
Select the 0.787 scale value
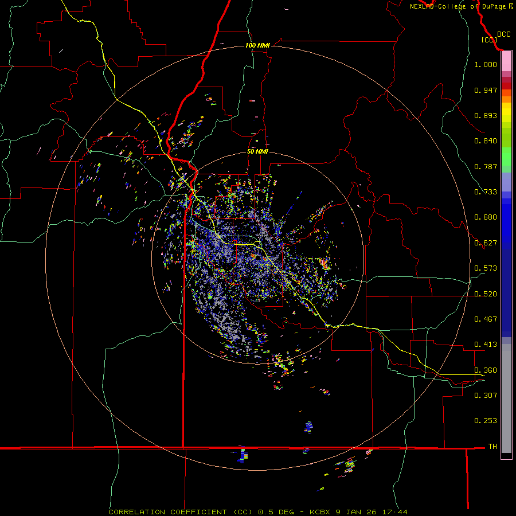tap(486, 166)
